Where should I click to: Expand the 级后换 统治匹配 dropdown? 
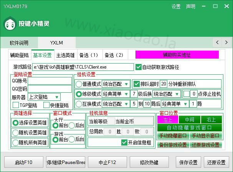(x=167, y=94)
